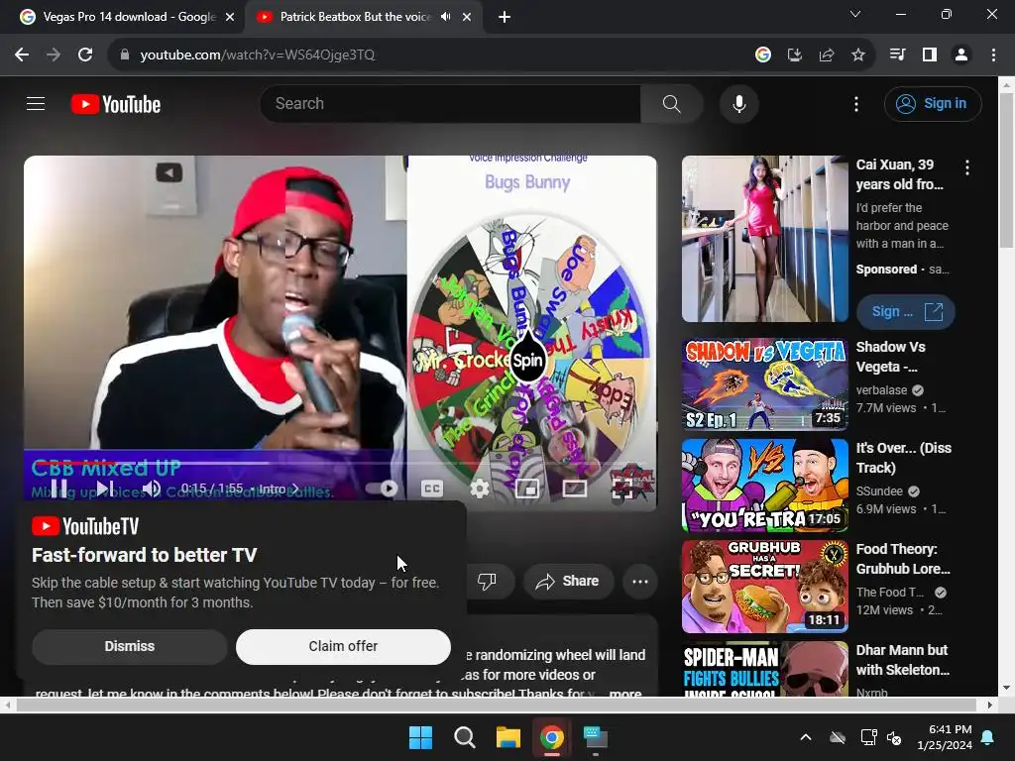Open Dhar Mann but with Skeleton title

pyautogui.click(x=902, y=659)
